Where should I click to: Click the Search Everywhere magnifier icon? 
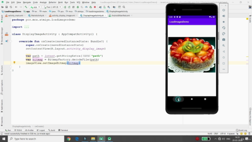click(124, 7)
